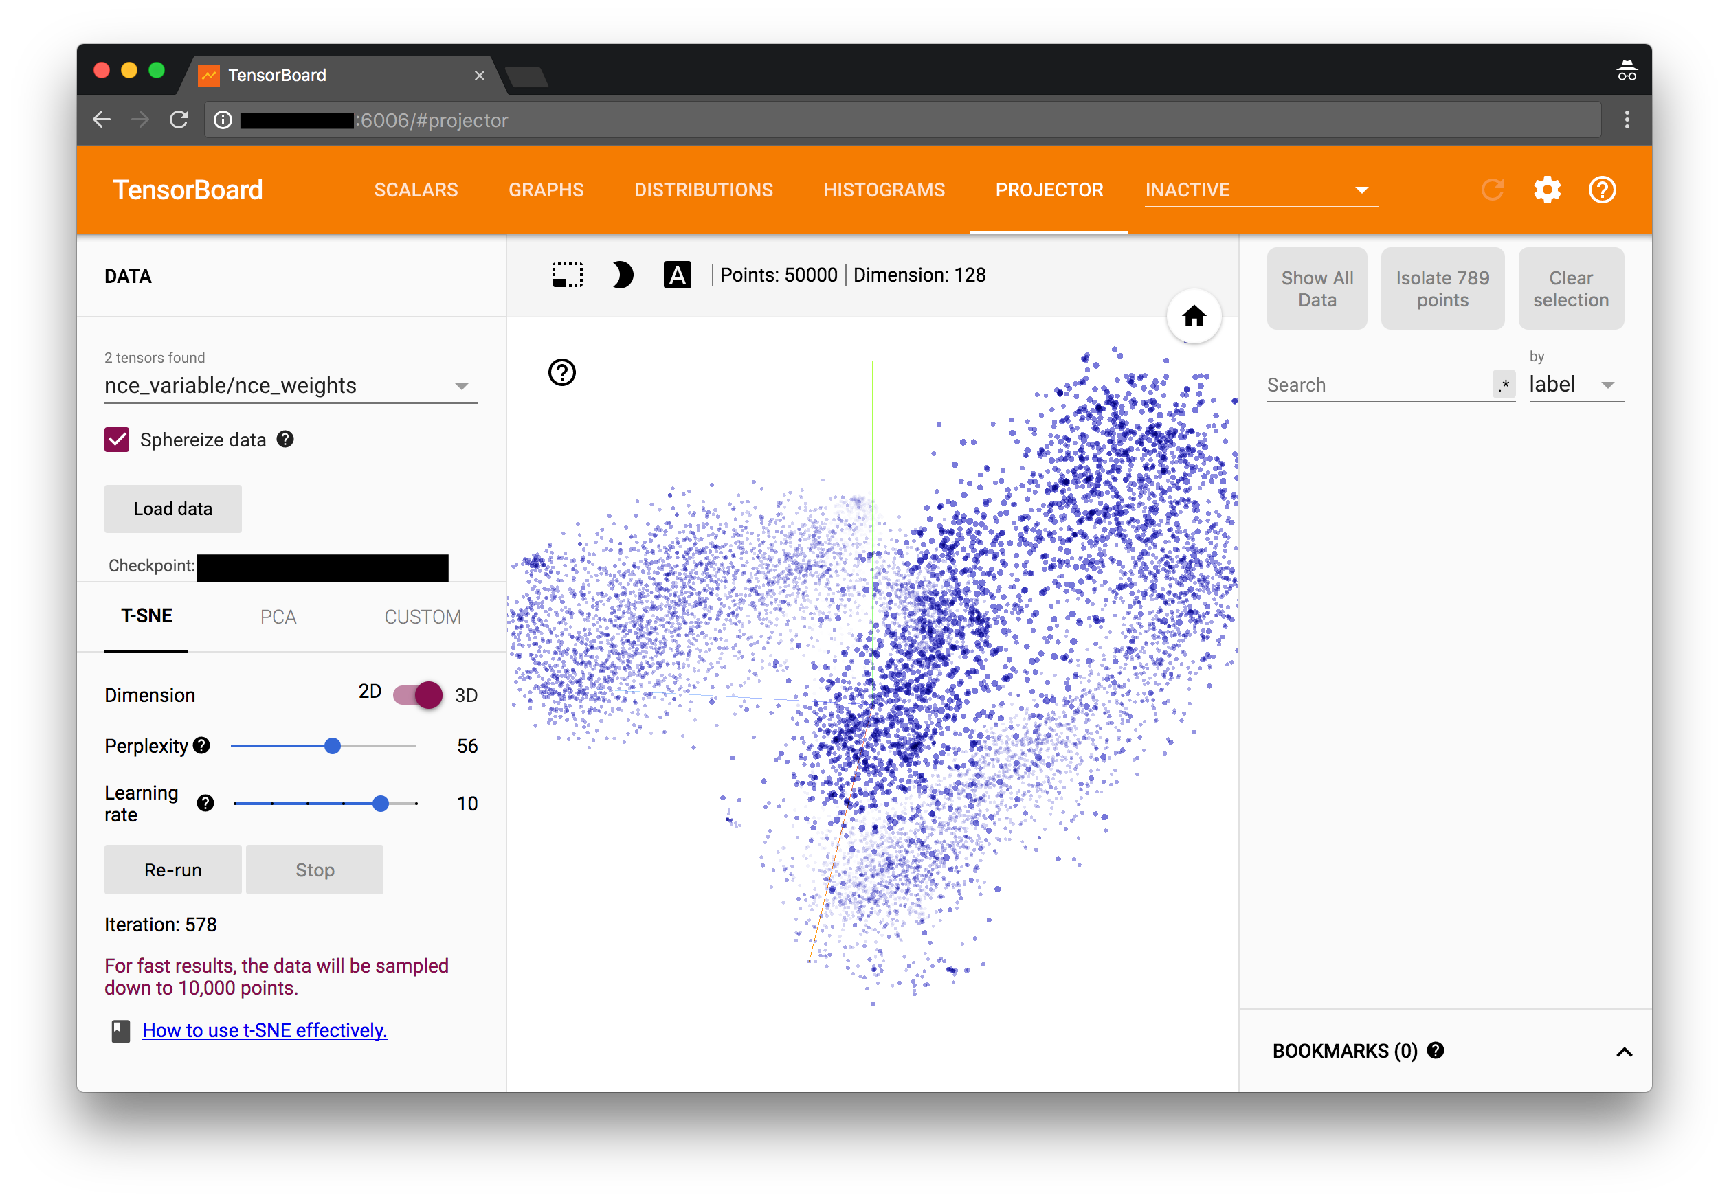Open TensorBoard help in the orange header
The height and width of the screenshot is (1202, 1729).
click(1602, 190)
